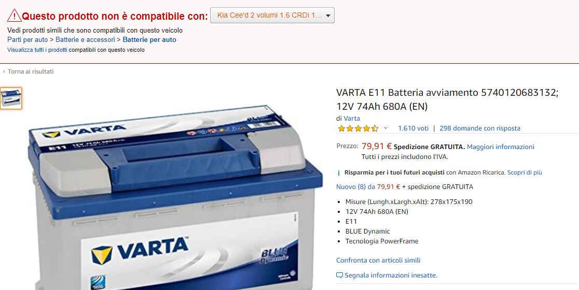The width and height of the screenshot is (579, 290).
Task: Open Parti per auto breadcrumb
Action: (27, 40)
